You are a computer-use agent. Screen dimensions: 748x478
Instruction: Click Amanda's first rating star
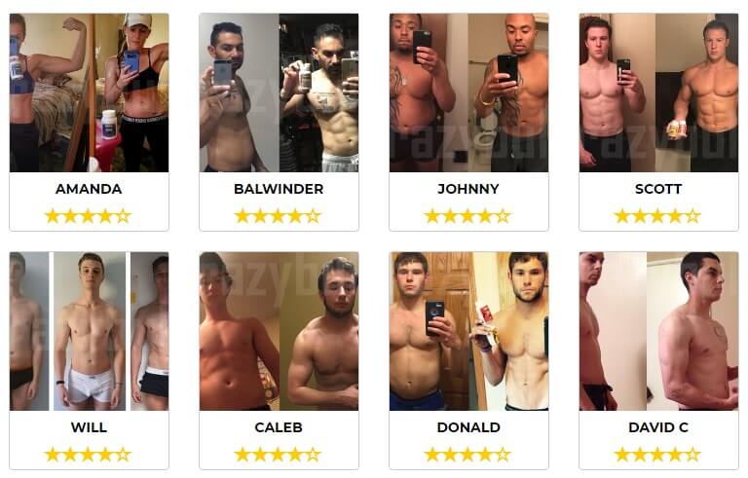click(x=53, y=216)
